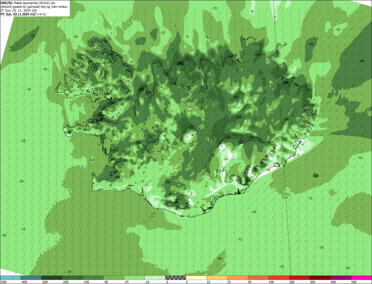This screenshot has width=372, height=284.
Task: Click the 'IT: Sun. 03. 11. 2024 15Z' line
Action: coord(19,10)
